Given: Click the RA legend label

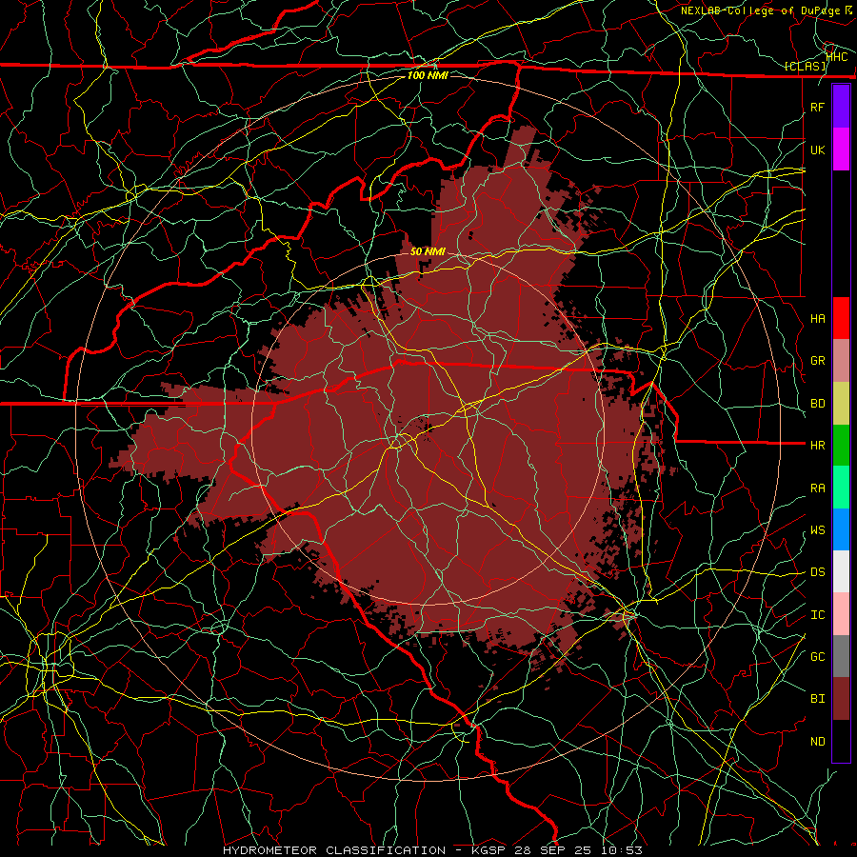Looking at the screenshot, I should [x=818, y=488].
